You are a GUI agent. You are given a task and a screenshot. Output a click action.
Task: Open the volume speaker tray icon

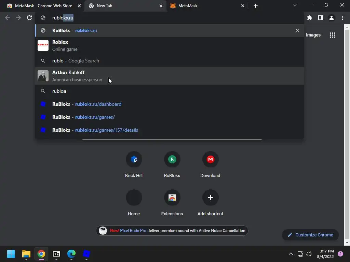[309, 254]
